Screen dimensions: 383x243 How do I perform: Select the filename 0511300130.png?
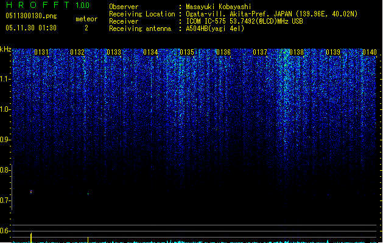[31, 16]
